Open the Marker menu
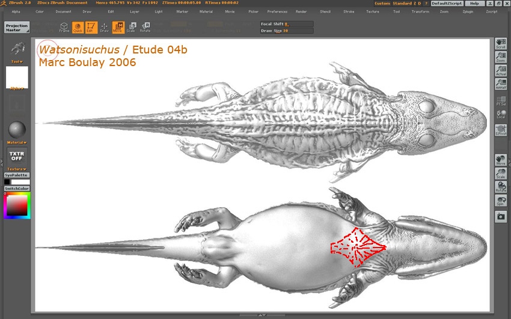Screen dimensions: 511x319 (183, 12)
